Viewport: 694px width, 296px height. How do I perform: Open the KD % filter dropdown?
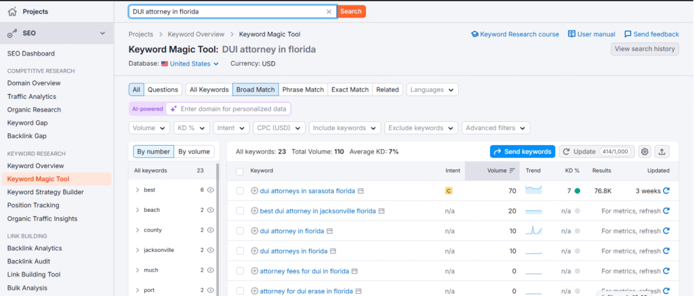click(192, 128)
